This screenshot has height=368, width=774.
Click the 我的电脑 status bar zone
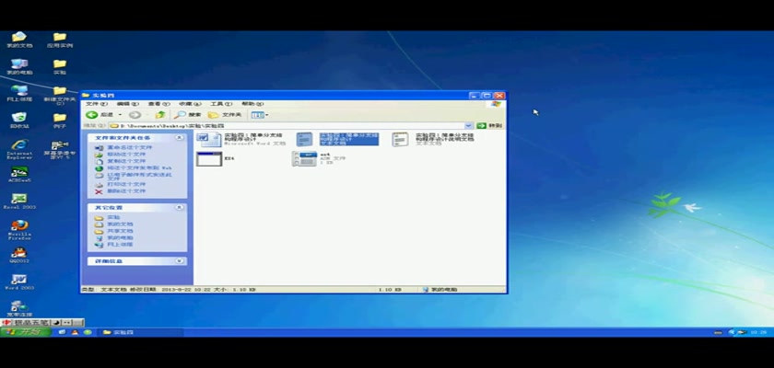[x=463, y=290]
